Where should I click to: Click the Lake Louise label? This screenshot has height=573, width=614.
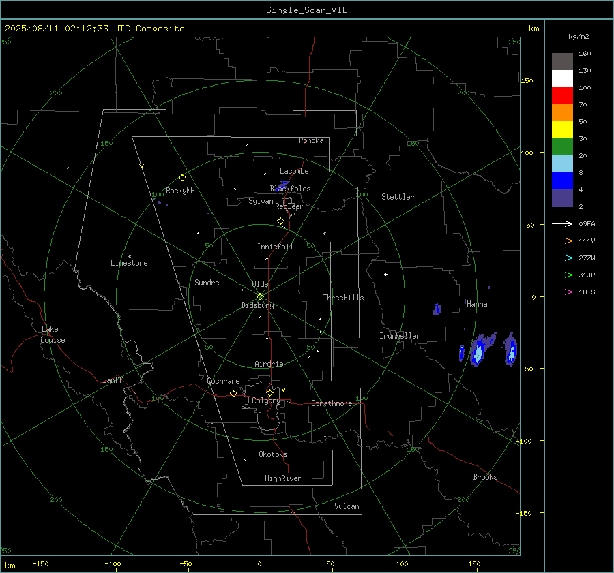click(x=53, y=335)
